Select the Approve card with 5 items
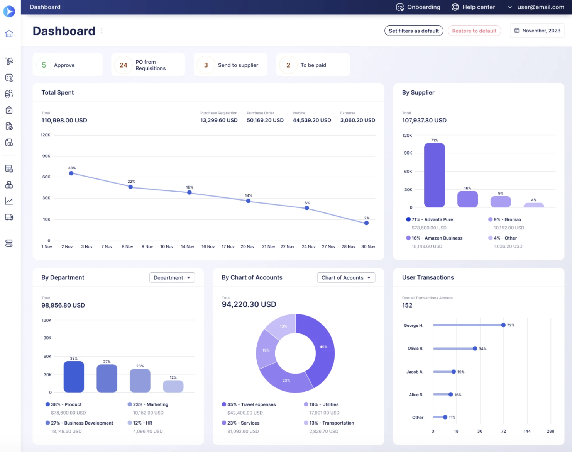Image resolution: width=572 pixels, height=452 pixels. [68, 65]
